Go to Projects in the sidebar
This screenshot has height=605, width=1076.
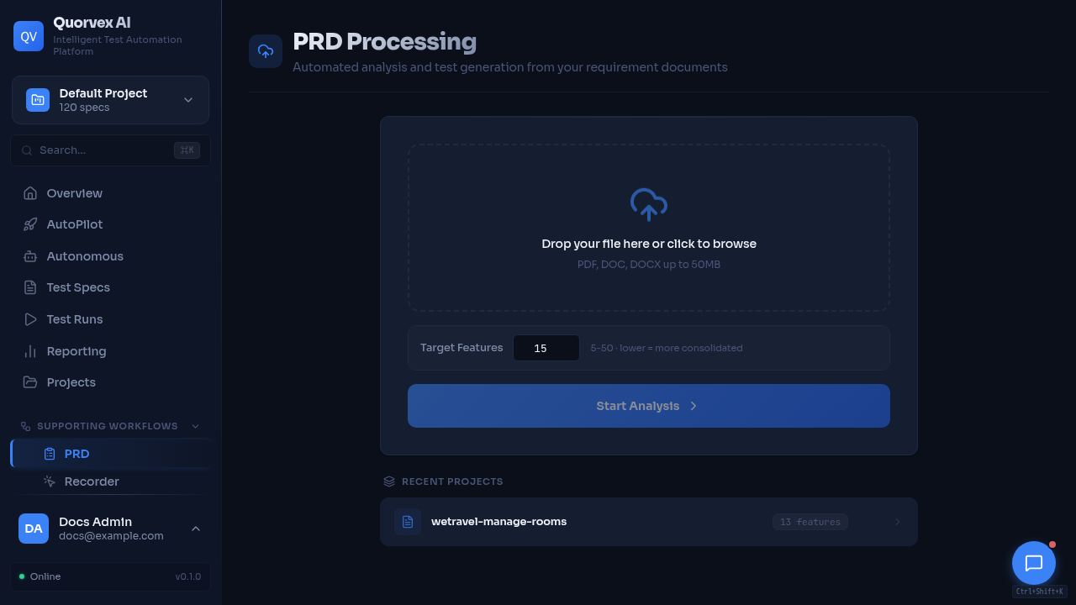[x=110, y=382]
